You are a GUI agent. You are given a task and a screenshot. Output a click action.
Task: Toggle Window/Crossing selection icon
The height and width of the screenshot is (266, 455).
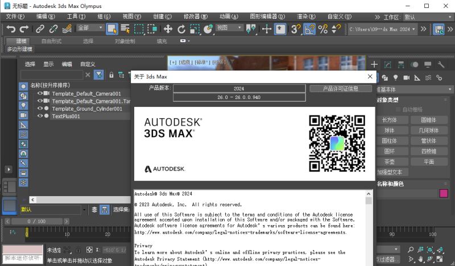pyautogui.click(x=152, y=29)
